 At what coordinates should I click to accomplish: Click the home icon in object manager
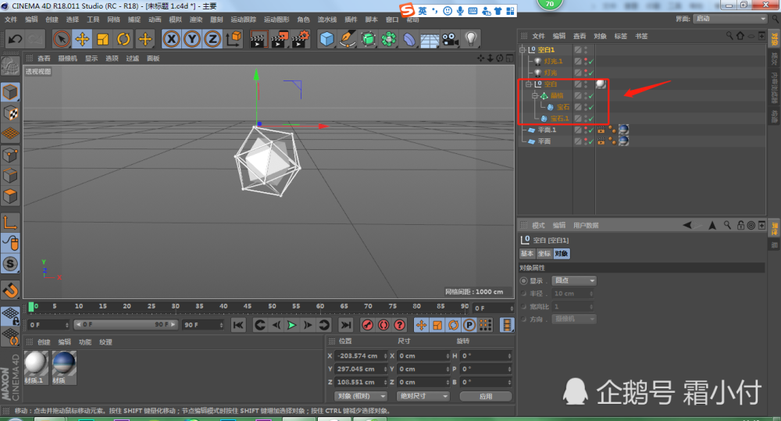pos(740,36)
